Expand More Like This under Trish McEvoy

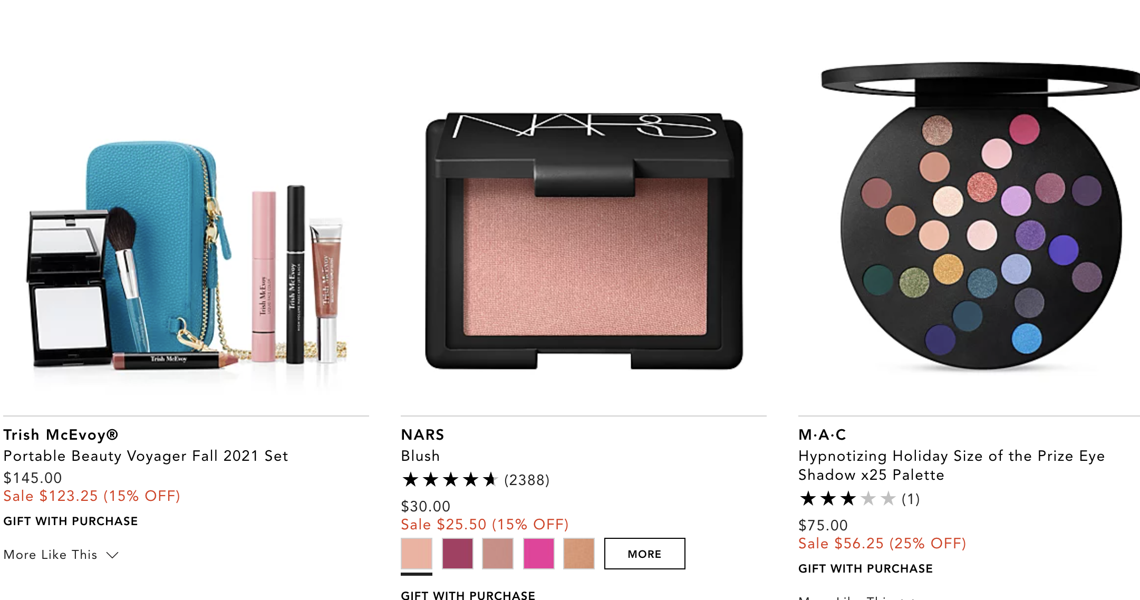(x=51, y=555)
